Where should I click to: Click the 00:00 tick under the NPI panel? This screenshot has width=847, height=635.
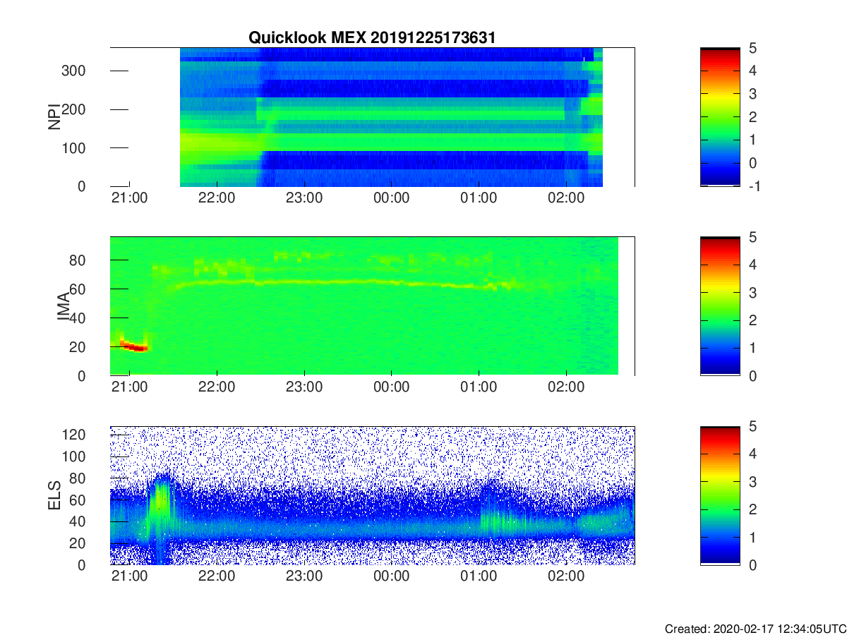click(392, 198)
